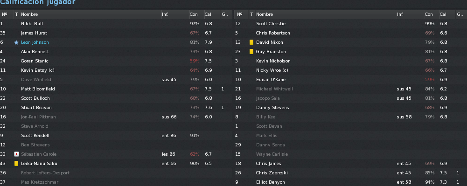Sort left table by Nº column
This screenshot has width=467, height=186.
(x=7, y=14)
